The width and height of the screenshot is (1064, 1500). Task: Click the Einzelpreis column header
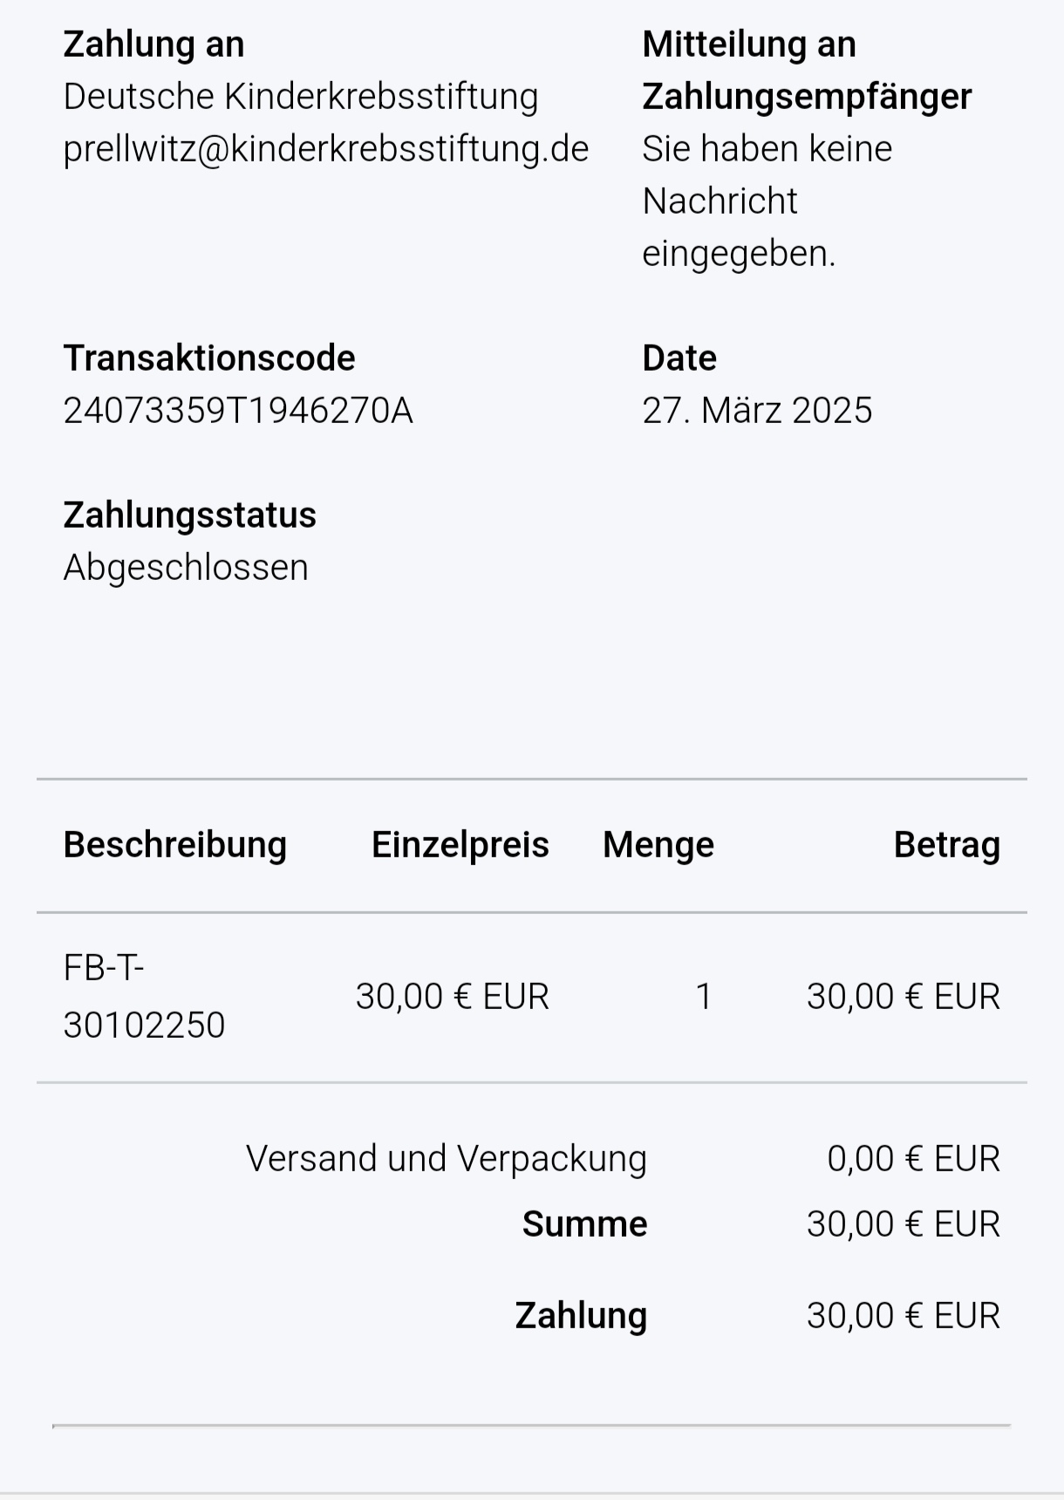(460, 845)
